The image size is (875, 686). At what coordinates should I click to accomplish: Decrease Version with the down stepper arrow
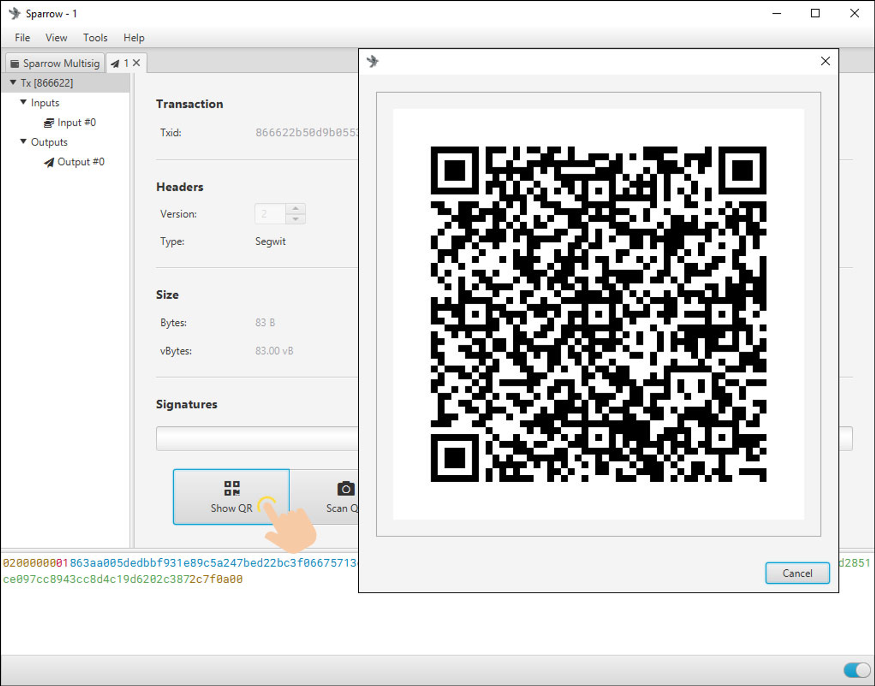pos(296,219)
